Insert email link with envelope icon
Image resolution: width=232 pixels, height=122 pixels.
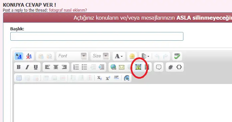(121, 67)
